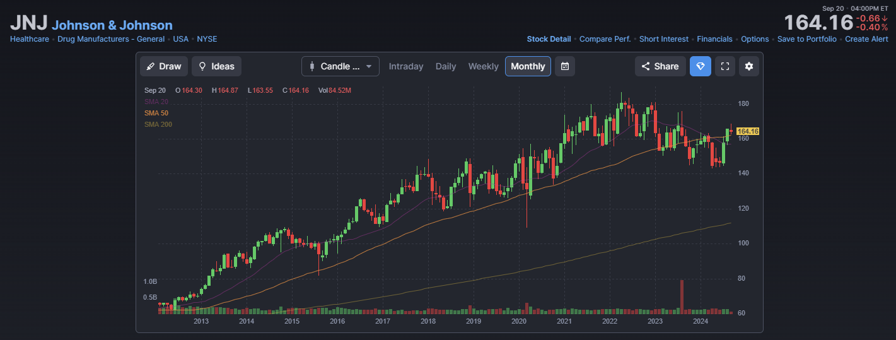Click the 2024 label on time axis
The height and width of the screenshot is (340, 896).
[x=701, y=322]
